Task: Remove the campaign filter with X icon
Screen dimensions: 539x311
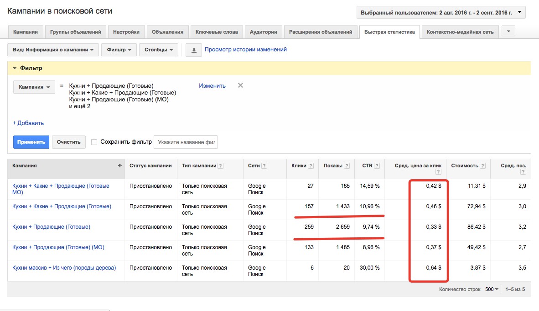Action: click(240, 85)
